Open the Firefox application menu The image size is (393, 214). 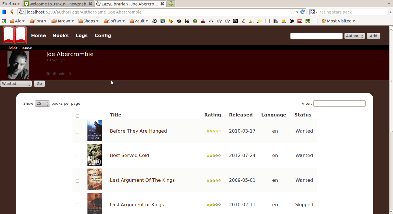click(11, 4)
